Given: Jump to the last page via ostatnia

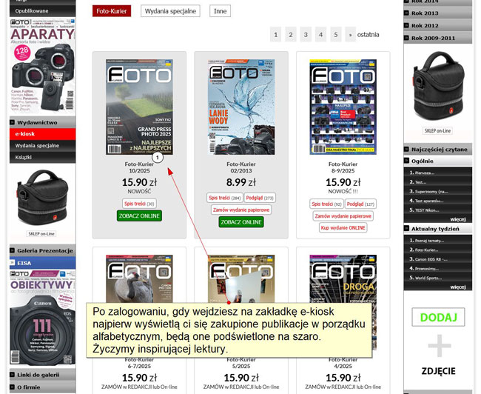Looking at the screenshot, I should point(368,34).
